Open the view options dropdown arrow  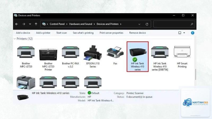(x=184, y=33)
